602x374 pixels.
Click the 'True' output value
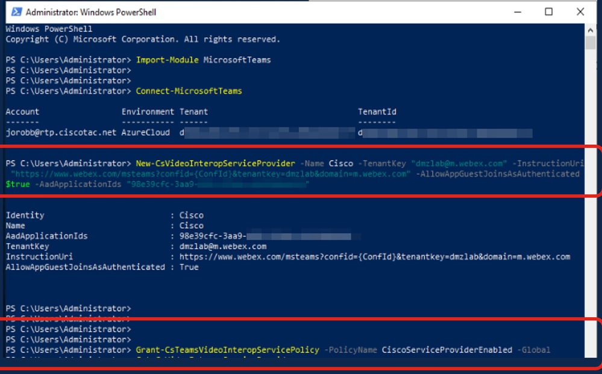[189, 267]
